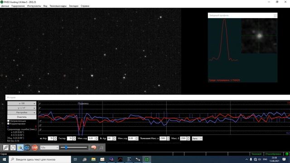The height and width of the screenshot is (163, 290).
Task: Open the equipment connection dialog (USB plug icon)
Action: coord(6,148)
